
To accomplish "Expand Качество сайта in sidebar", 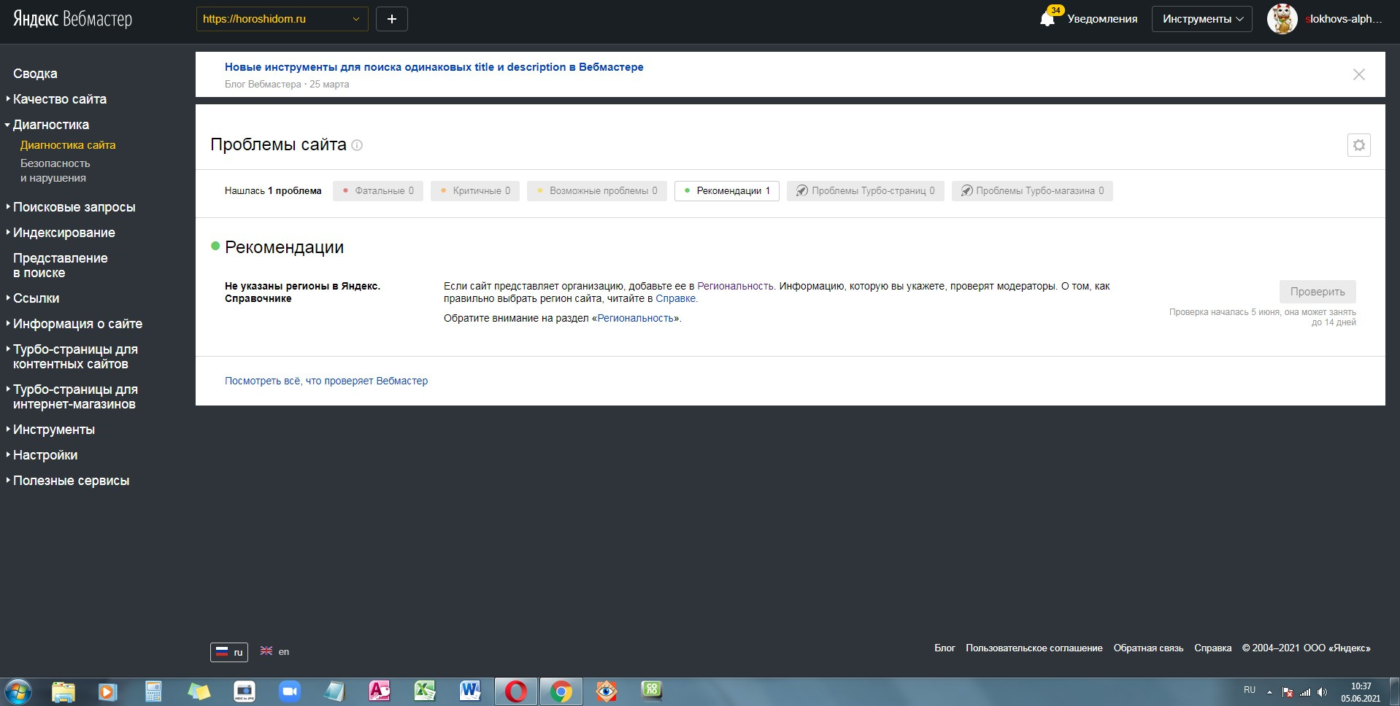I will (60, 99).
